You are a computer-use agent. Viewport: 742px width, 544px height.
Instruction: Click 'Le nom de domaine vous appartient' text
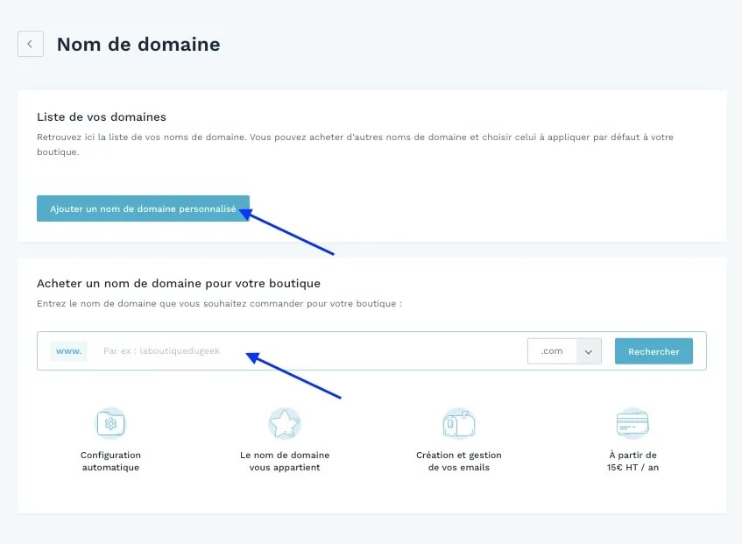284,461
